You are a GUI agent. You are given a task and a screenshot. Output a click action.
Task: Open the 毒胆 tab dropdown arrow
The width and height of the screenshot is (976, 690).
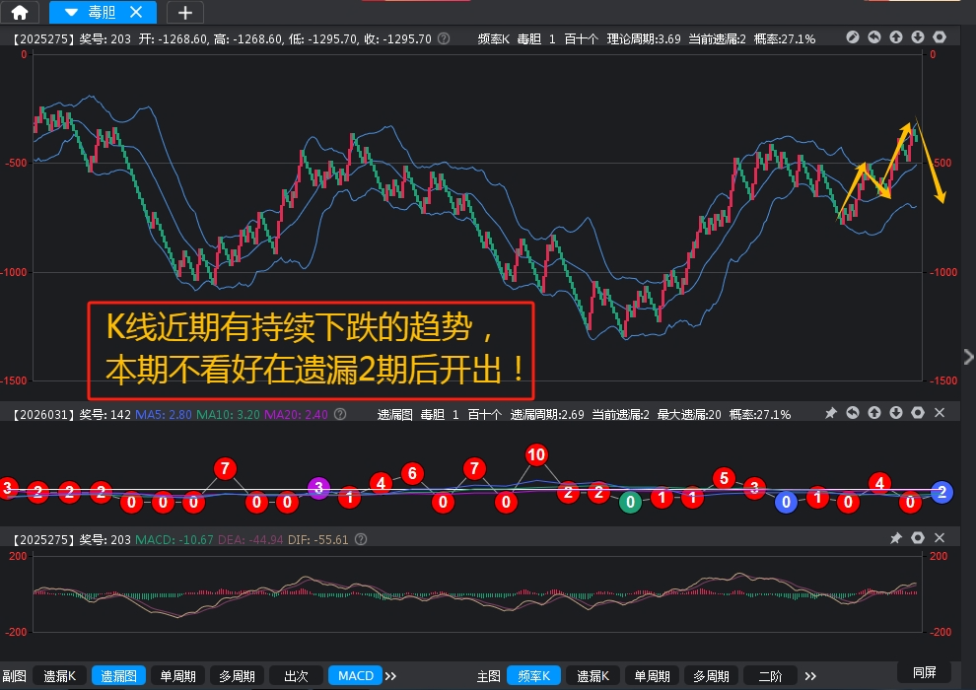pyautogui.click(x=70, y=12)
